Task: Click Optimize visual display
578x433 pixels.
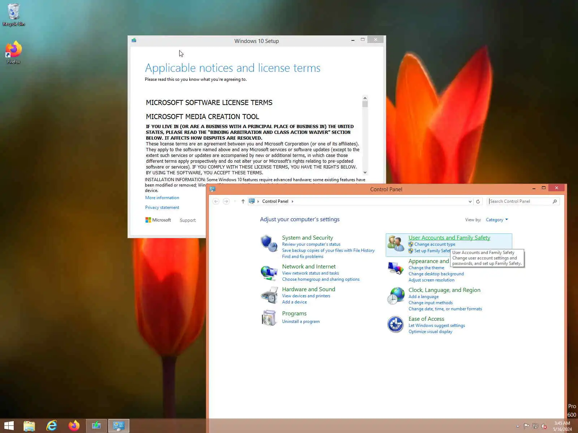Action: click(430, 332)
